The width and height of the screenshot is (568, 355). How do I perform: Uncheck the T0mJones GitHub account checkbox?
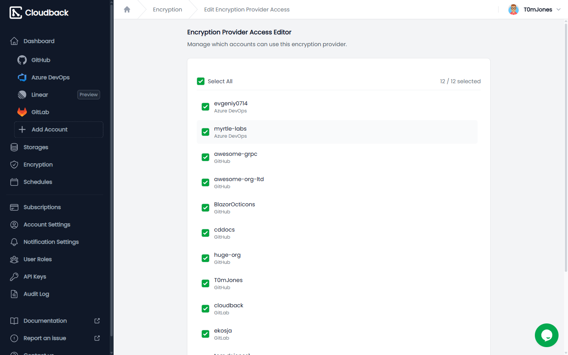(x=206, y=283)
